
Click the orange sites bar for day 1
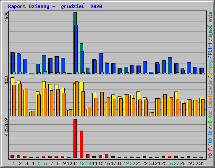tap(14, 100)
